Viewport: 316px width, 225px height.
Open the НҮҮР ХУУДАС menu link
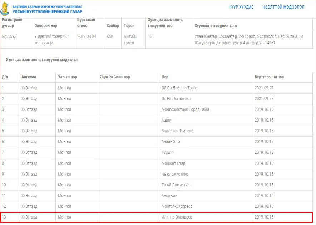[241, 7]
